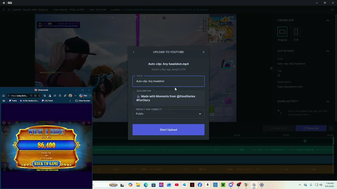Open Minecraft from the taskbar

pos(223,185)
